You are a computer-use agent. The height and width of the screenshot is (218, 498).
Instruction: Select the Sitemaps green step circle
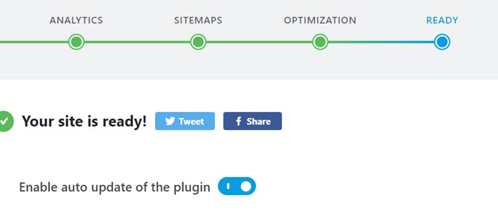click(198, 42)
